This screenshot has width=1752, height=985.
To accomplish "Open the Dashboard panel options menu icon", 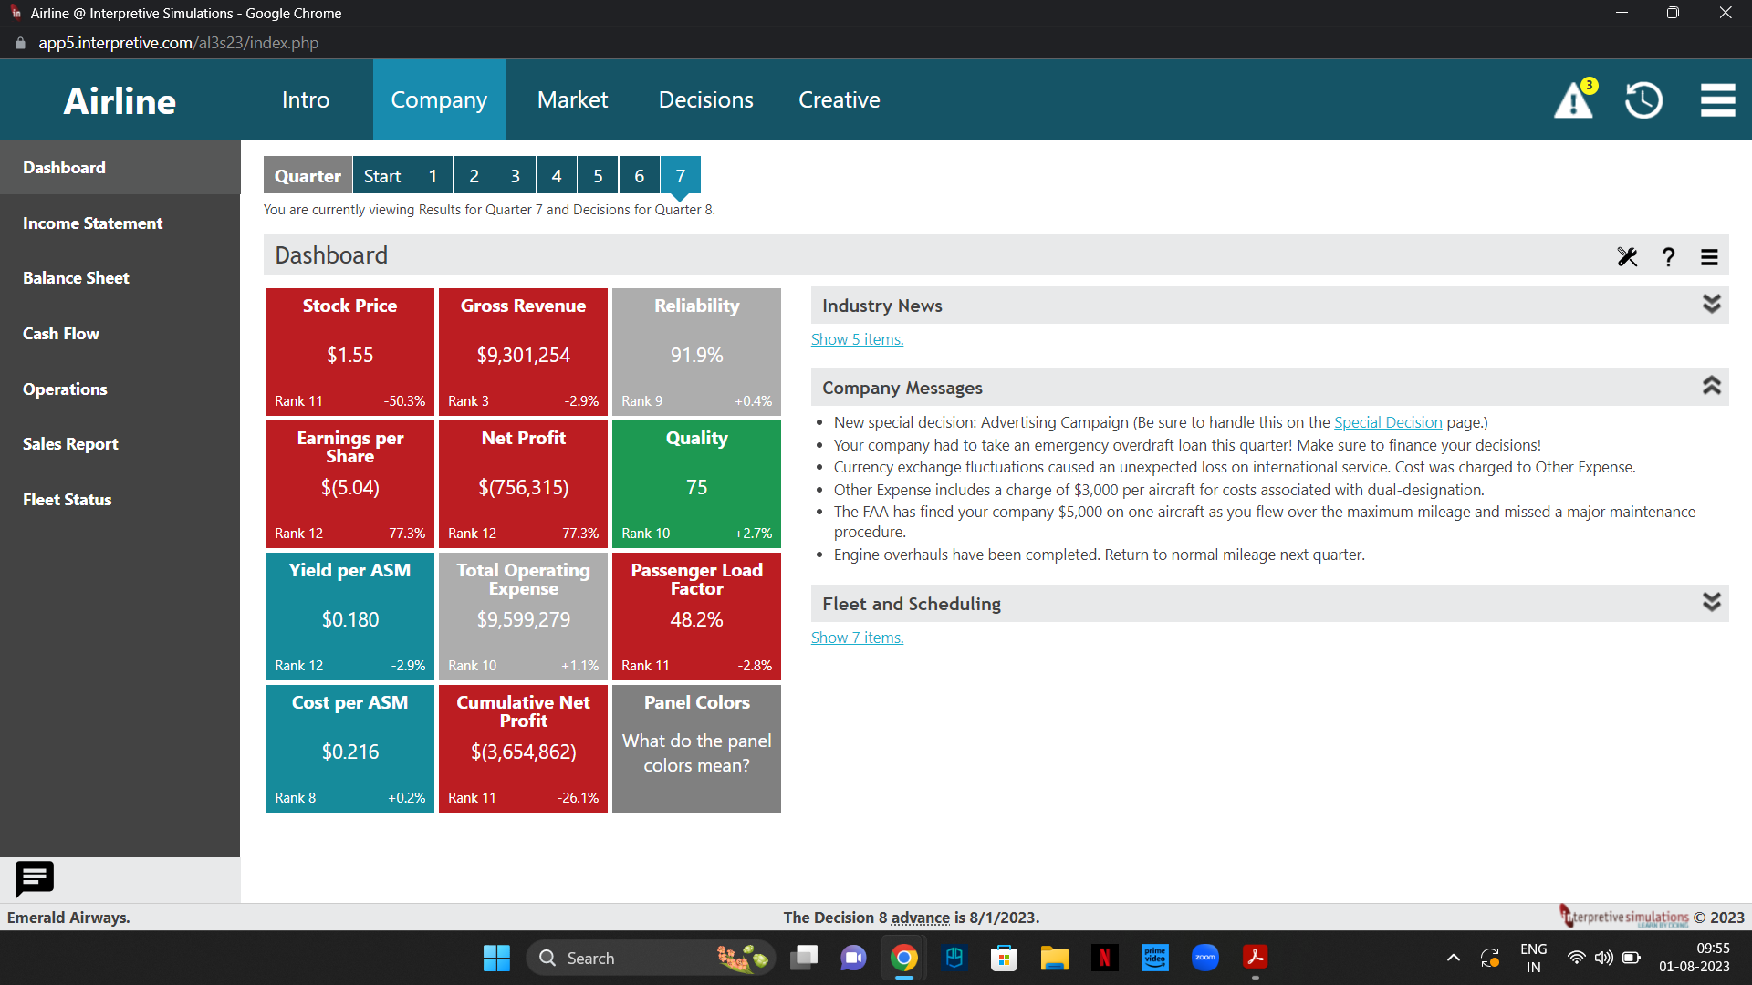I will click(x=1709, y=256).
